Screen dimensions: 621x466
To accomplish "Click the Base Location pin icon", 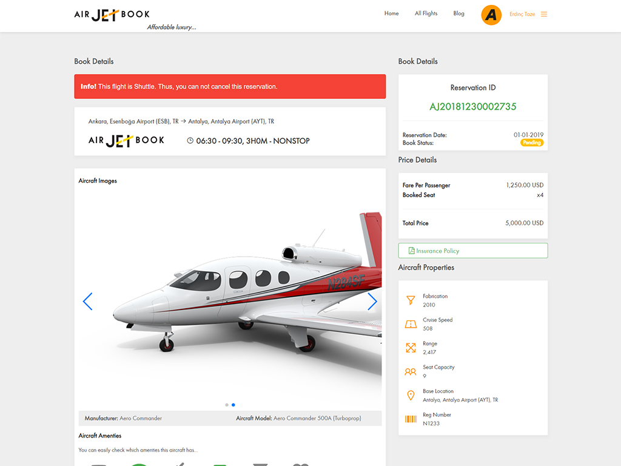I will pyautogui.click(x=411, y=396).
